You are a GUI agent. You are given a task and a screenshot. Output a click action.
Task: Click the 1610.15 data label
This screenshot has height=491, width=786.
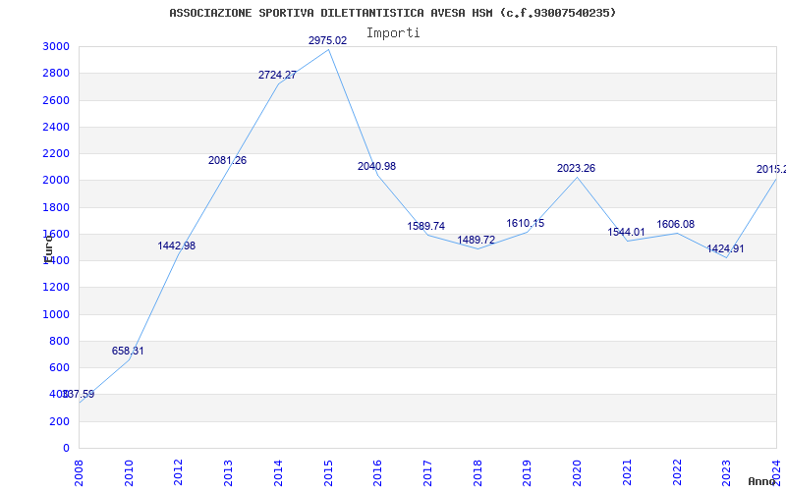click(x=526, y=223)
